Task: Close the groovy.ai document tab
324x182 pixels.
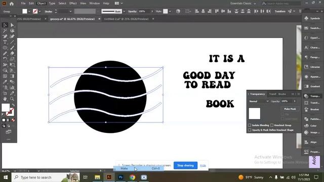Action: (x=99, y=19)
